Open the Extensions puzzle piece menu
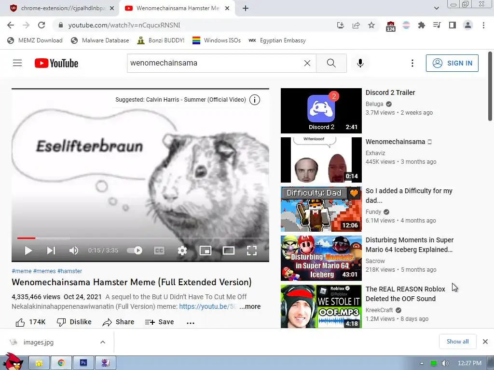The width and height of the screenshot is (494, 370). click(421, 25)
